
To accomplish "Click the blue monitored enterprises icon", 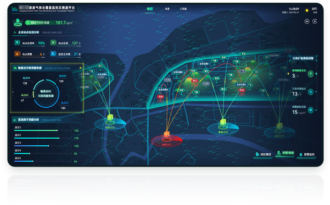I will point(53,54).
